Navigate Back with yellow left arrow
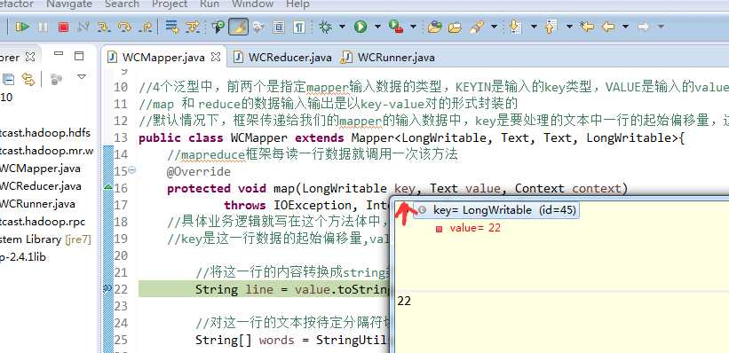The image size is (729, 353). 607,27
